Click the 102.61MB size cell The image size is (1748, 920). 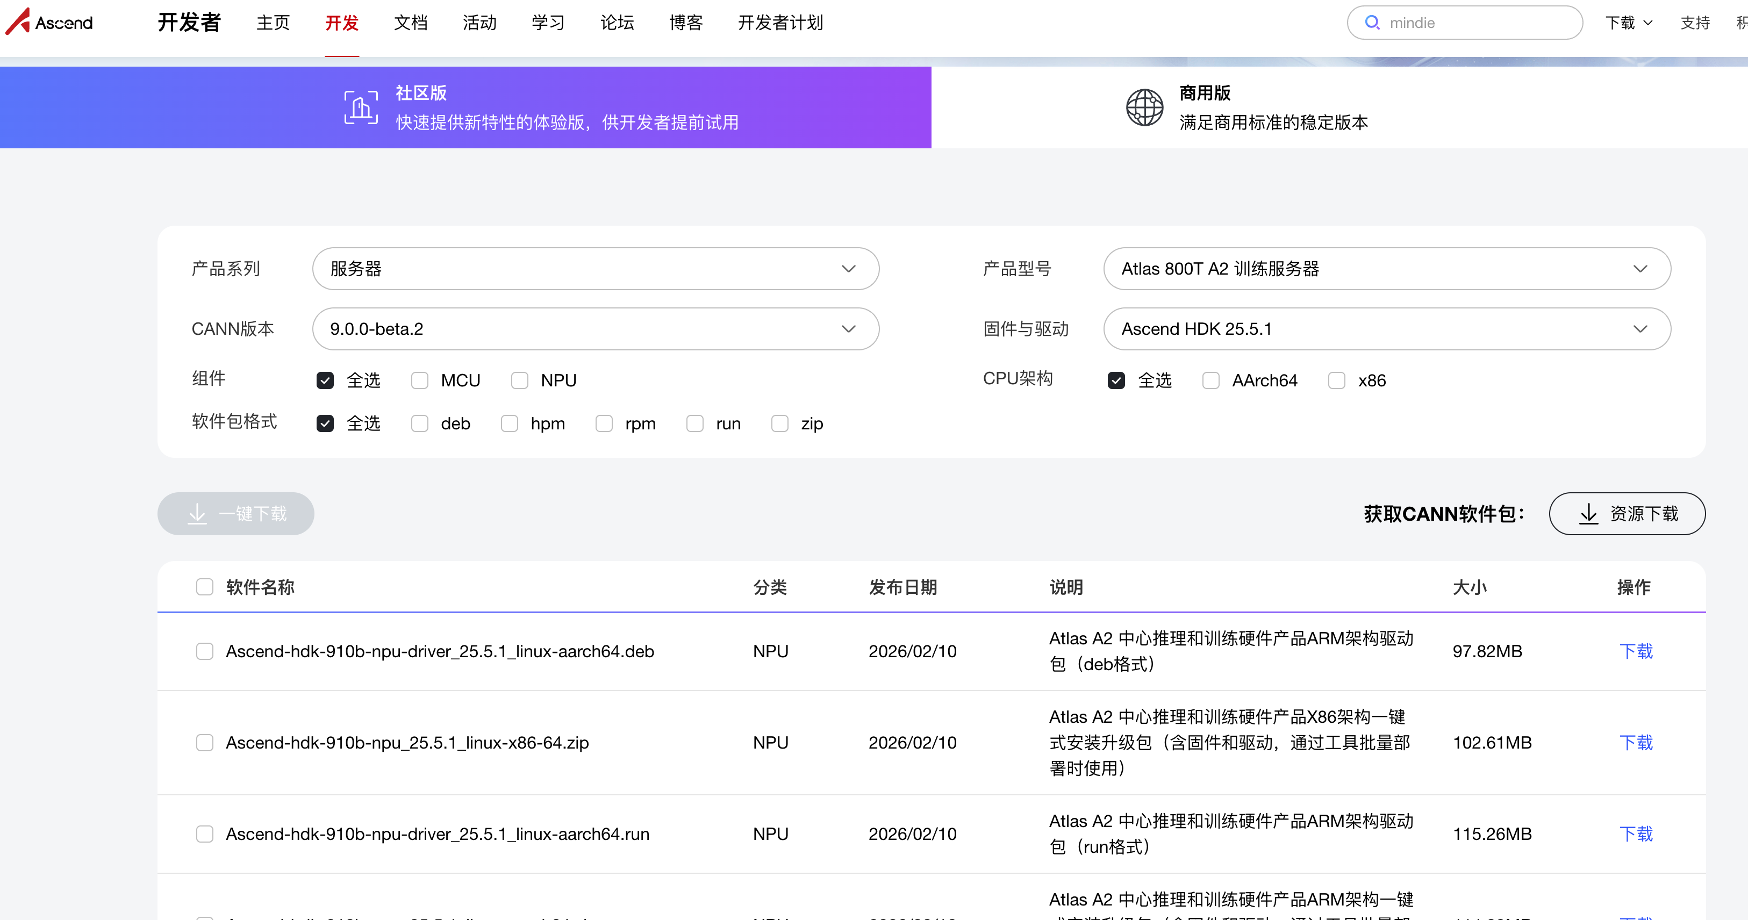tap(1492, 743)
